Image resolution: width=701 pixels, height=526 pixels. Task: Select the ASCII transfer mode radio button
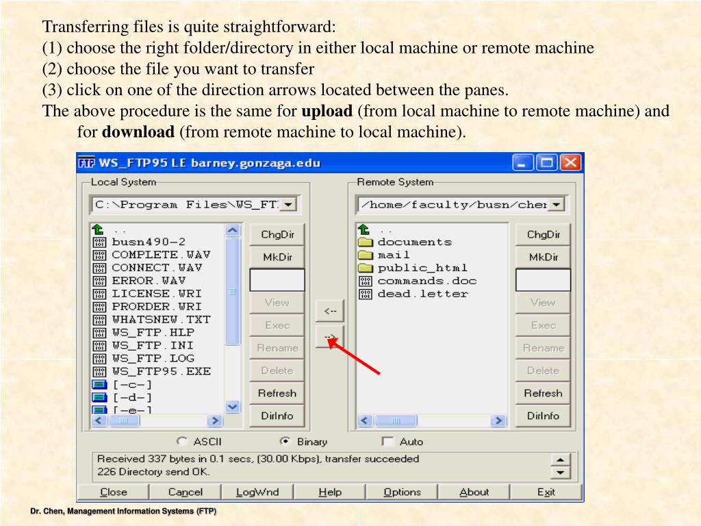181,442
